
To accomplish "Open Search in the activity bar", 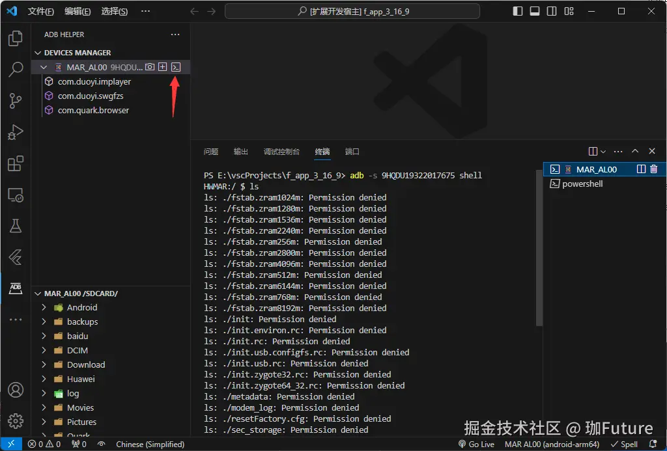I will click(x=16, y=70).
